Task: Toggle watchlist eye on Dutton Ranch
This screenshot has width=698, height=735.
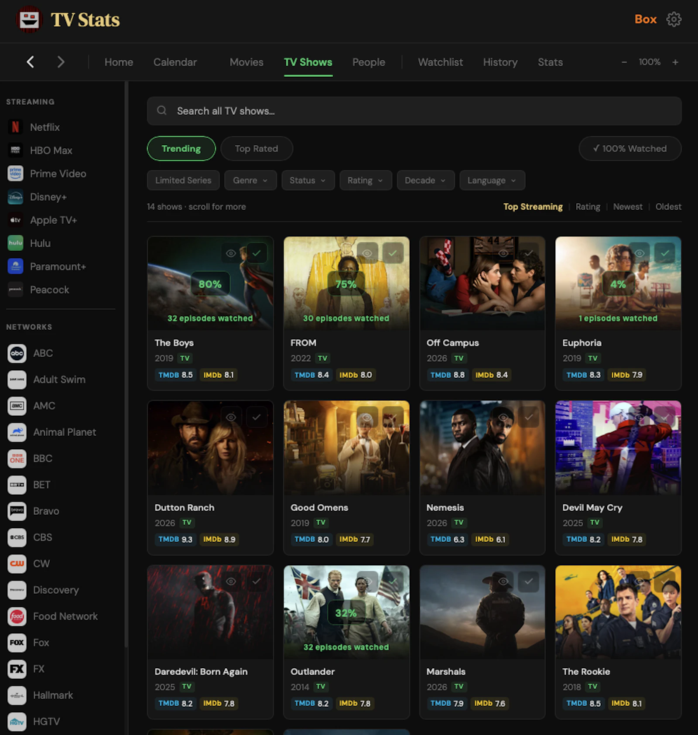Action: click(231, 417)
